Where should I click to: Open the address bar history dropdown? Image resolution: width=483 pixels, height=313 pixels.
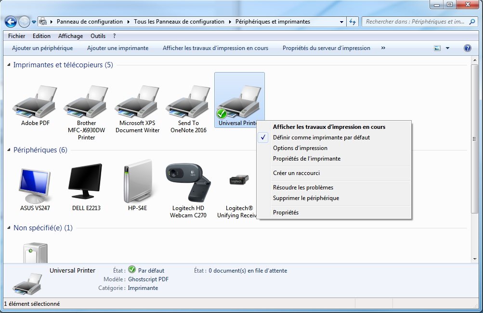341,22
